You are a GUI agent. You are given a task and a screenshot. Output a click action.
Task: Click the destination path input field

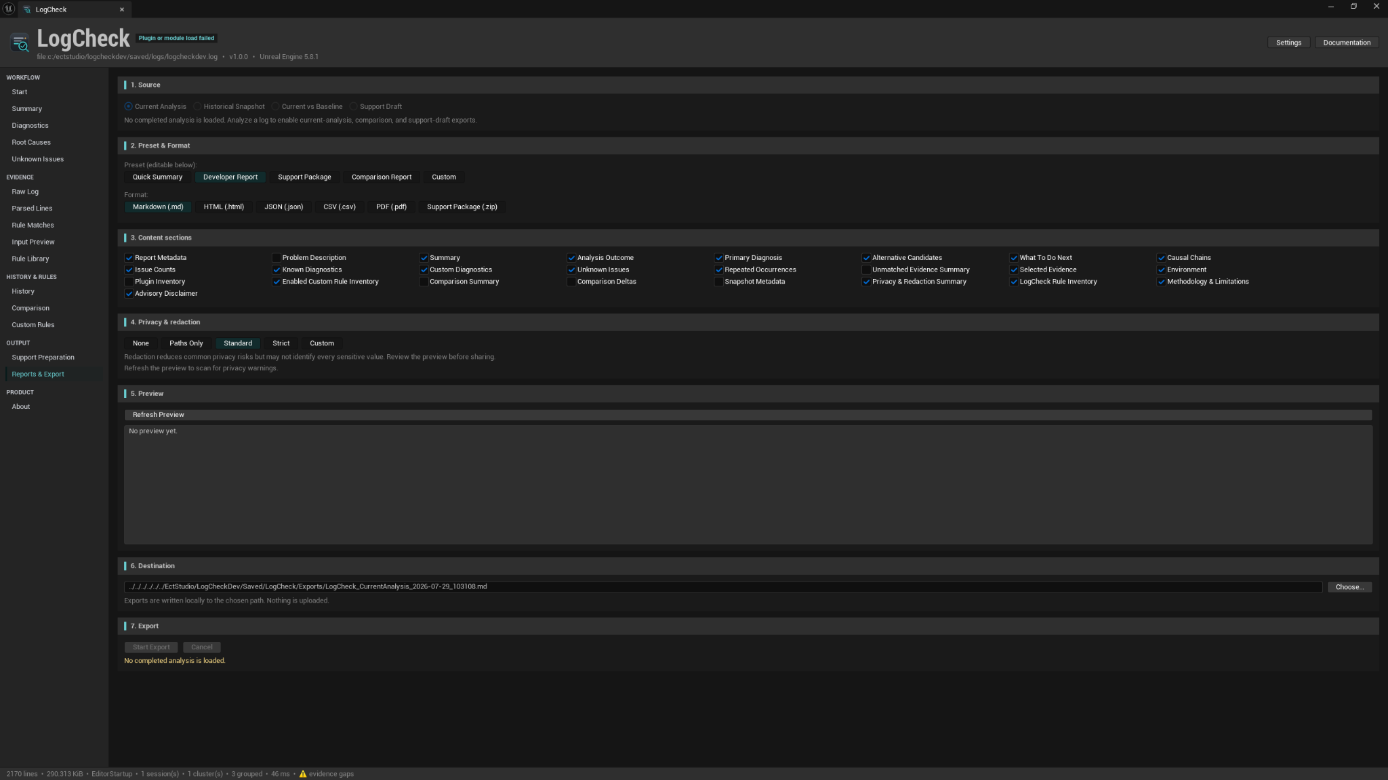tap(723, 587)
